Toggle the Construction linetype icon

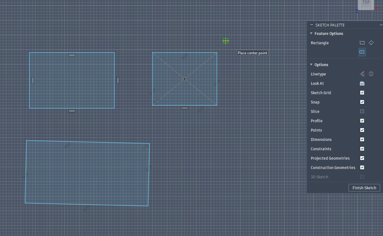(362, 74)
